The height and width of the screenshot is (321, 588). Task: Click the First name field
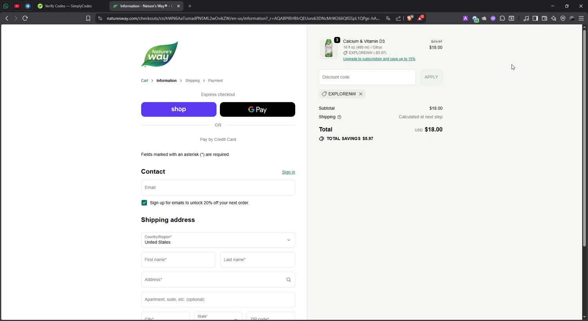[178, 260]
